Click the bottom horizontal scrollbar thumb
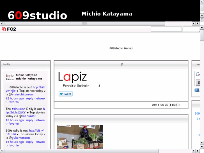 click(81, 151)
